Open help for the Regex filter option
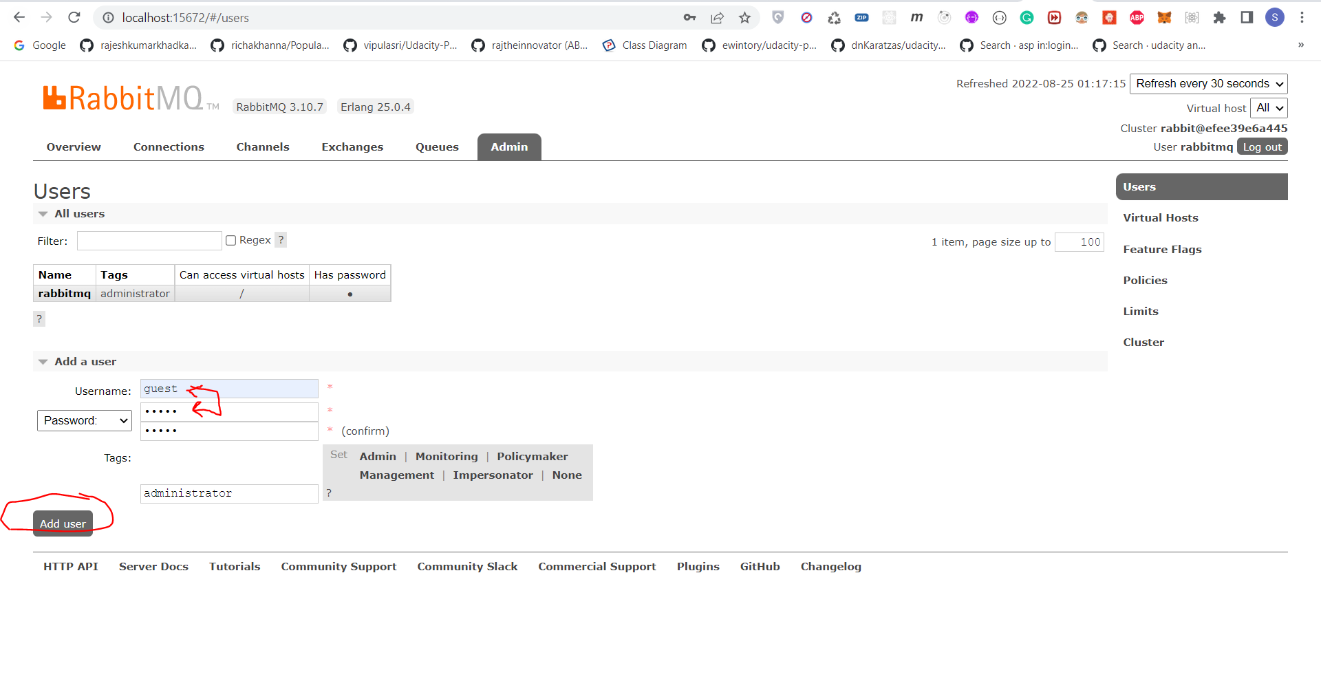Screen dimensions: 1321x681 (x=281, y=240)
